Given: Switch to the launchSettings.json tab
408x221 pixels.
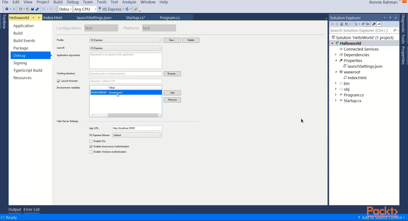Looking at the screenshot, I should tap(94, 18).
